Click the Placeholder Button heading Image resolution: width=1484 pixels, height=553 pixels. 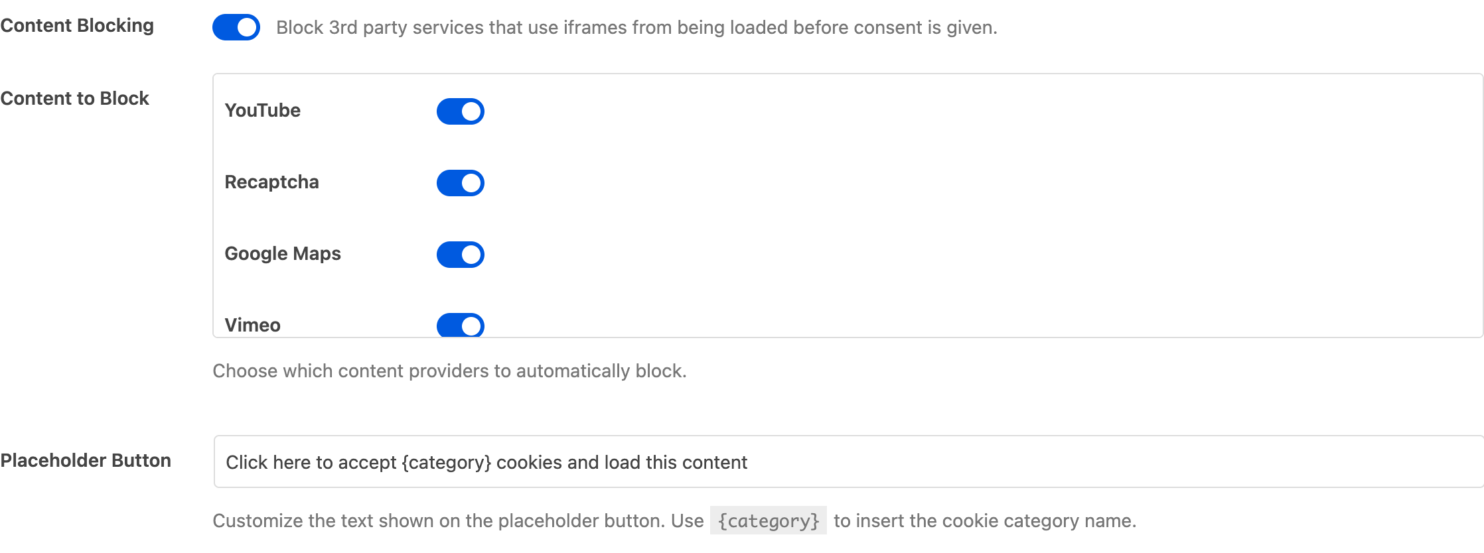click(86, 460)
